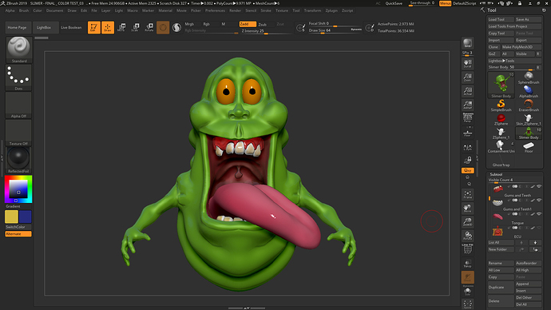The height and width of the screenshot is (310, 551).
Task: Select the yellow main color swatch
Action: tap(11, 217)
